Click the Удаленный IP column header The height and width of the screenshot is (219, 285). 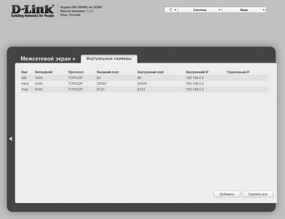[x=238, y=72]
